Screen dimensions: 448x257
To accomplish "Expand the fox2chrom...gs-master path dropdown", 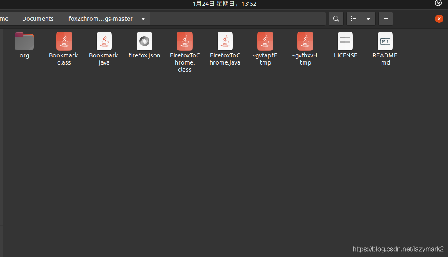I will [143, 19].
